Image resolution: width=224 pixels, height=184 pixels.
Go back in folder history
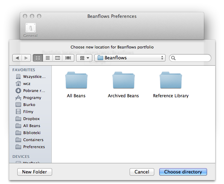click(x=17, y=58)
